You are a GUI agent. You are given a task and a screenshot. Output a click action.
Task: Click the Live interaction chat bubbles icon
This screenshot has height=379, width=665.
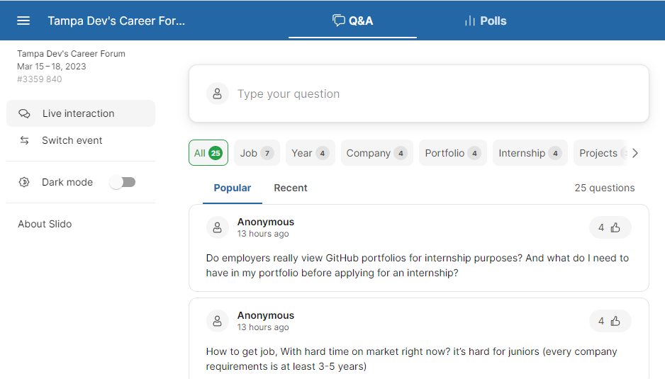[24, 113]
